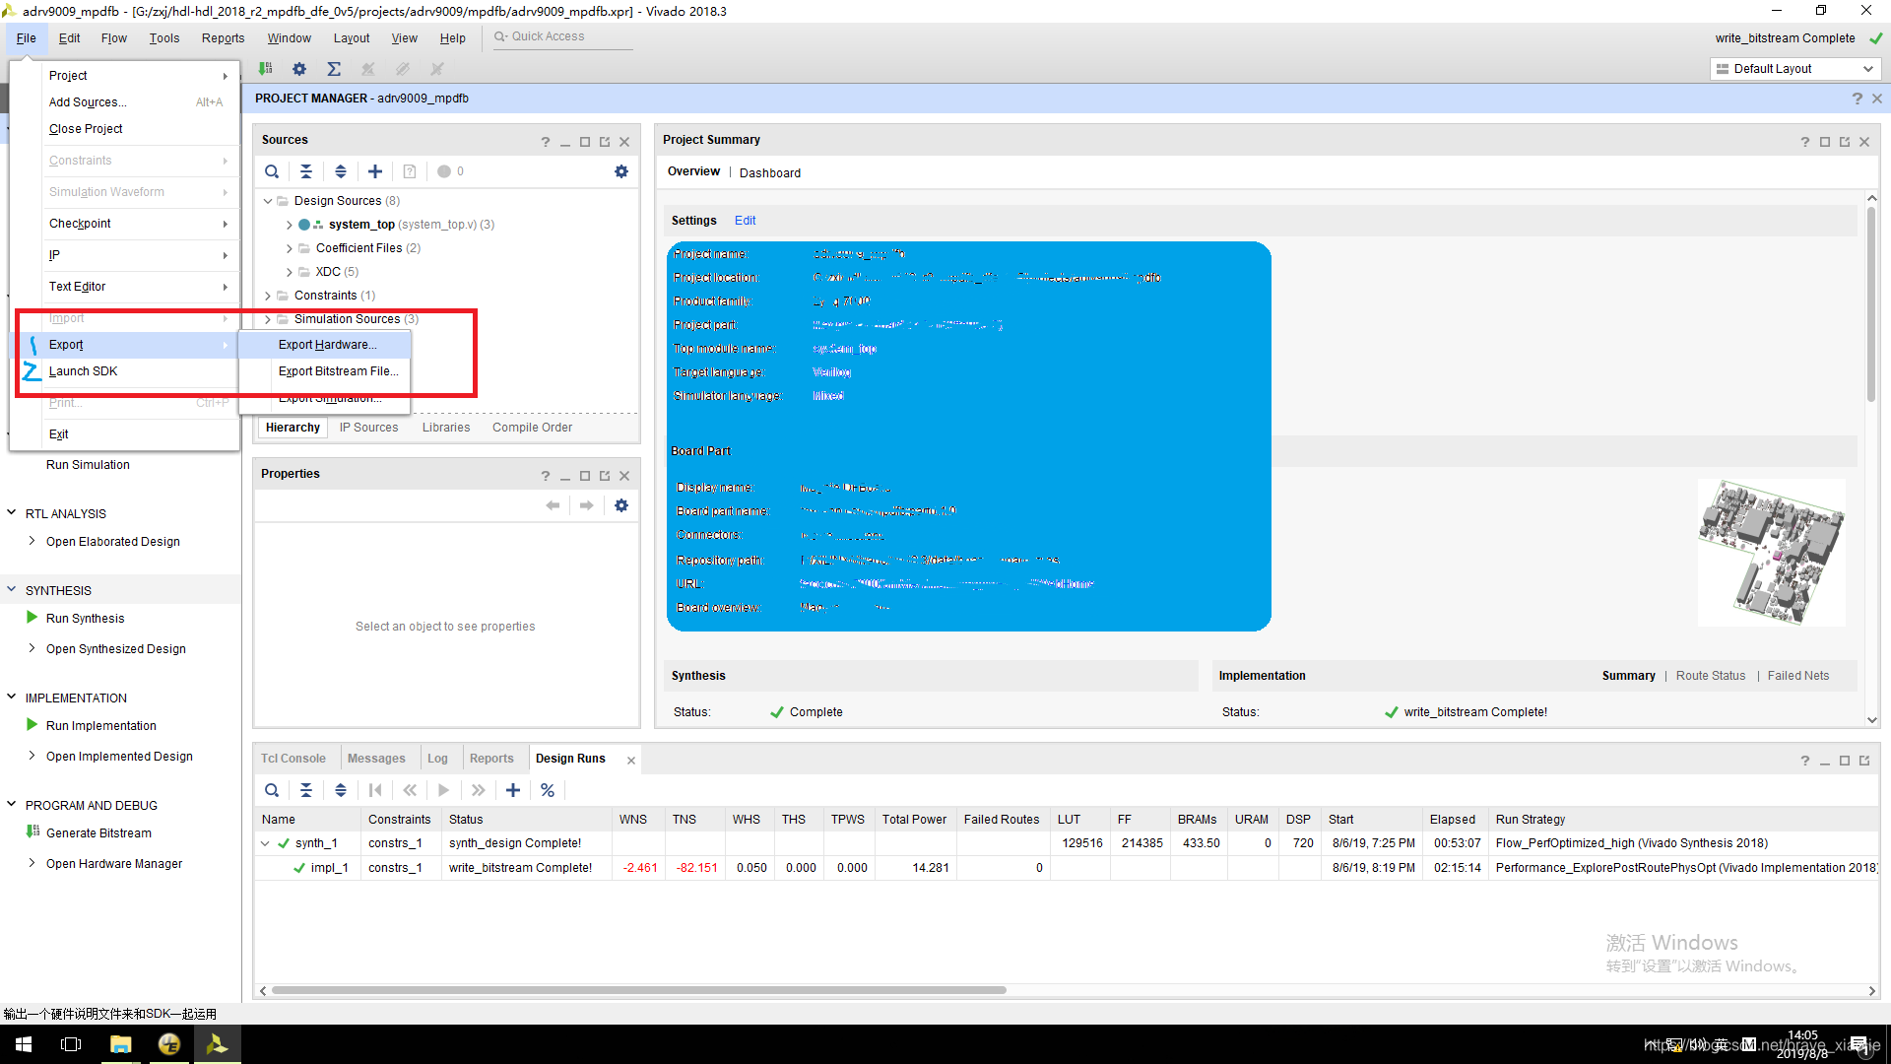Open the Default Layout dropdown

coord(1794,69)
